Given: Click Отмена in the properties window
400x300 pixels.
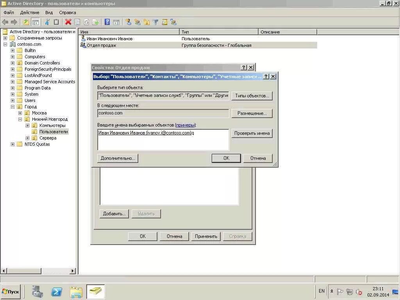Looking at the screenshot, I should [x=175, y=236].
